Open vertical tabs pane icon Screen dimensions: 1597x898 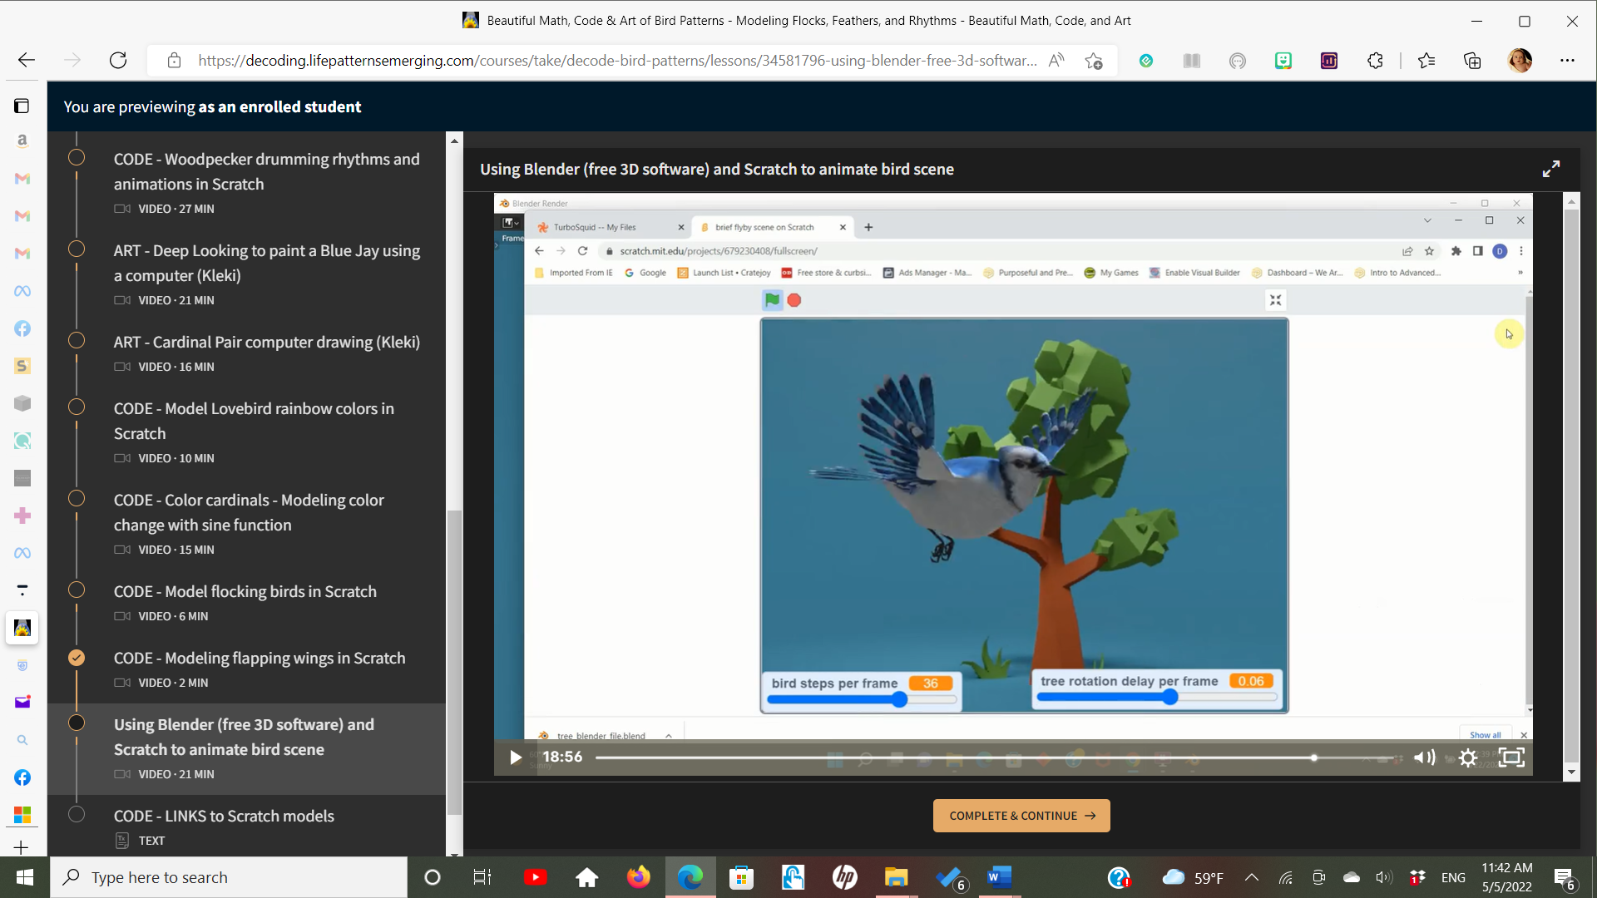coord(22,106)
